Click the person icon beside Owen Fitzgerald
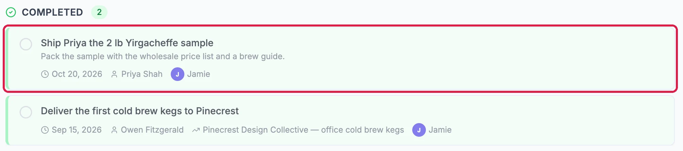This screenshot has width=683, height=151. (114, 130)
